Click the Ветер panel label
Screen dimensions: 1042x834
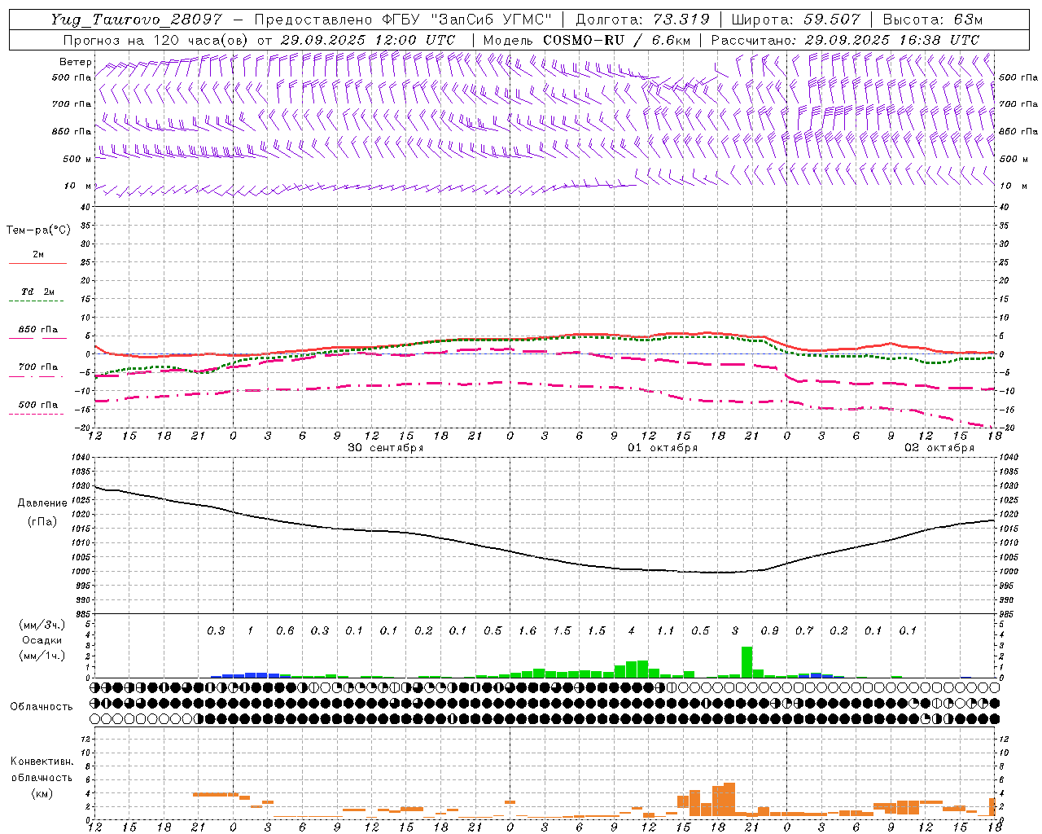[76, 62]
